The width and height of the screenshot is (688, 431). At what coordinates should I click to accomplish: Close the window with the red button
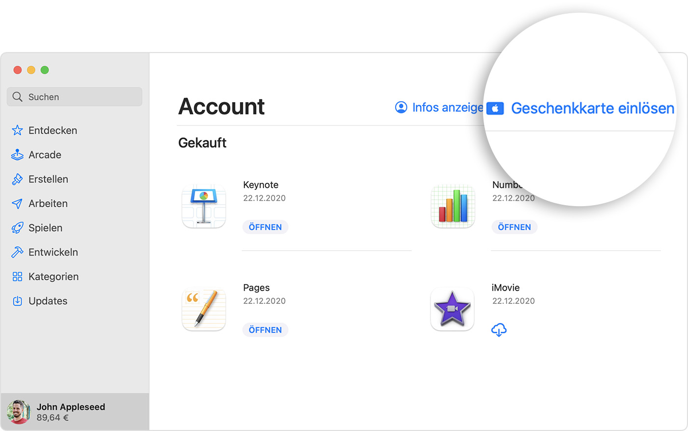tap(18, 70)
